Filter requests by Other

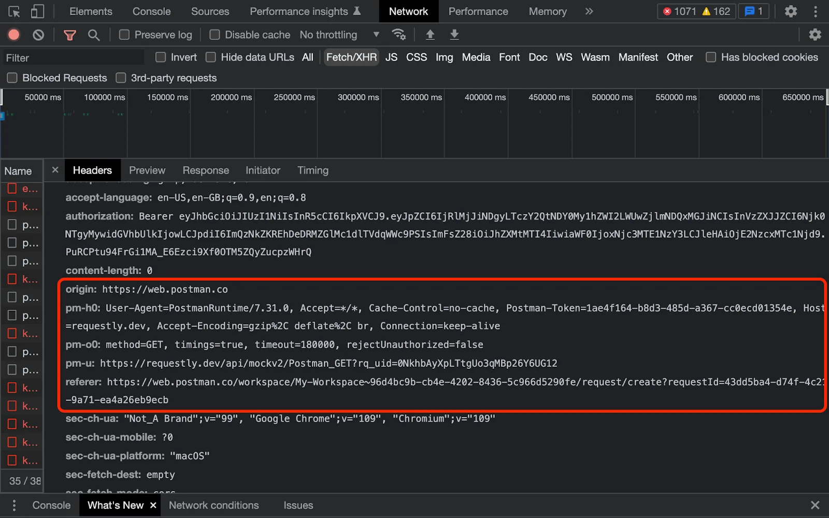(680, 57)
